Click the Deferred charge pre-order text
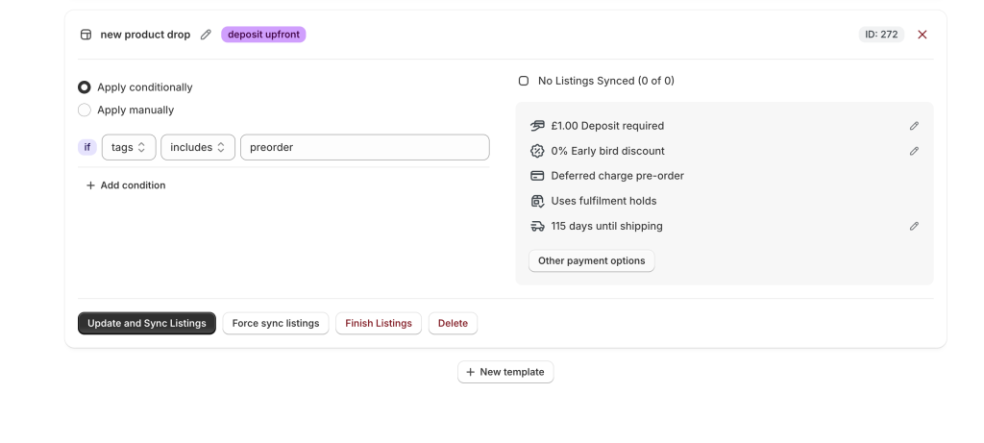Viewport: 984px width, 443px height. (618, 176)
